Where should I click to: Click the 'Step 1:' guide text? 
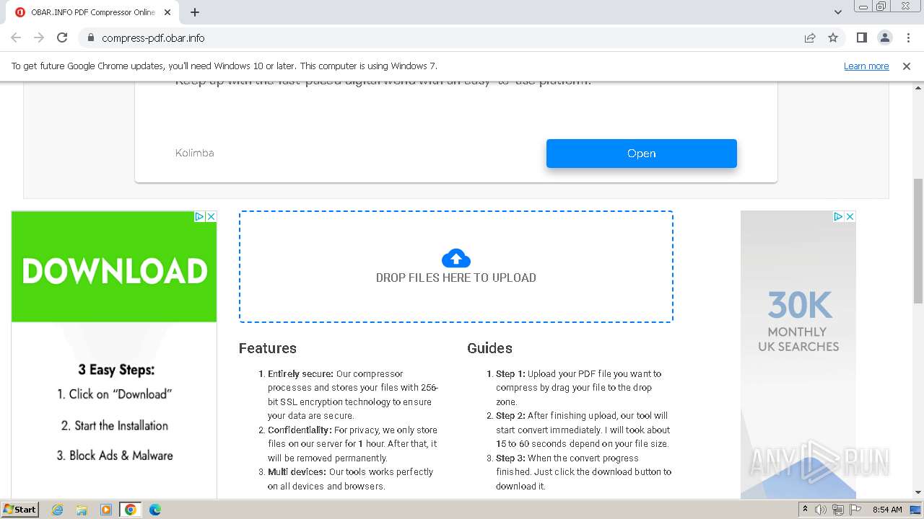click(510, 374)
